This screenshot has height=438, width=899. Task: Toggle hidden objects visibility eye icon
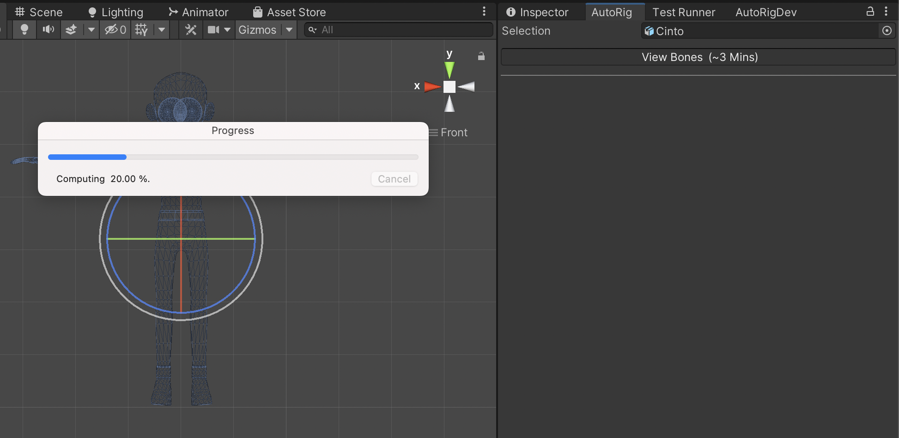click(x=115, y=30)
